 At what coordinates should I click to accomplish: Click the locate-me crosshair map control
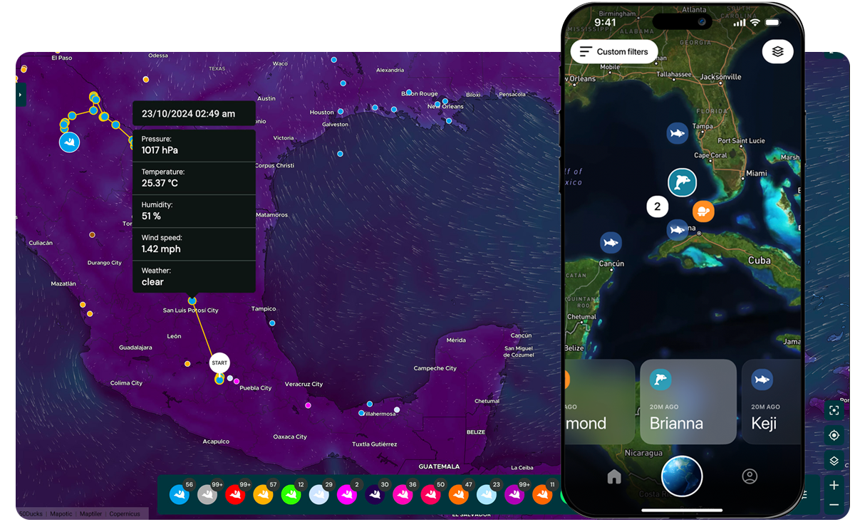point(834,435)
